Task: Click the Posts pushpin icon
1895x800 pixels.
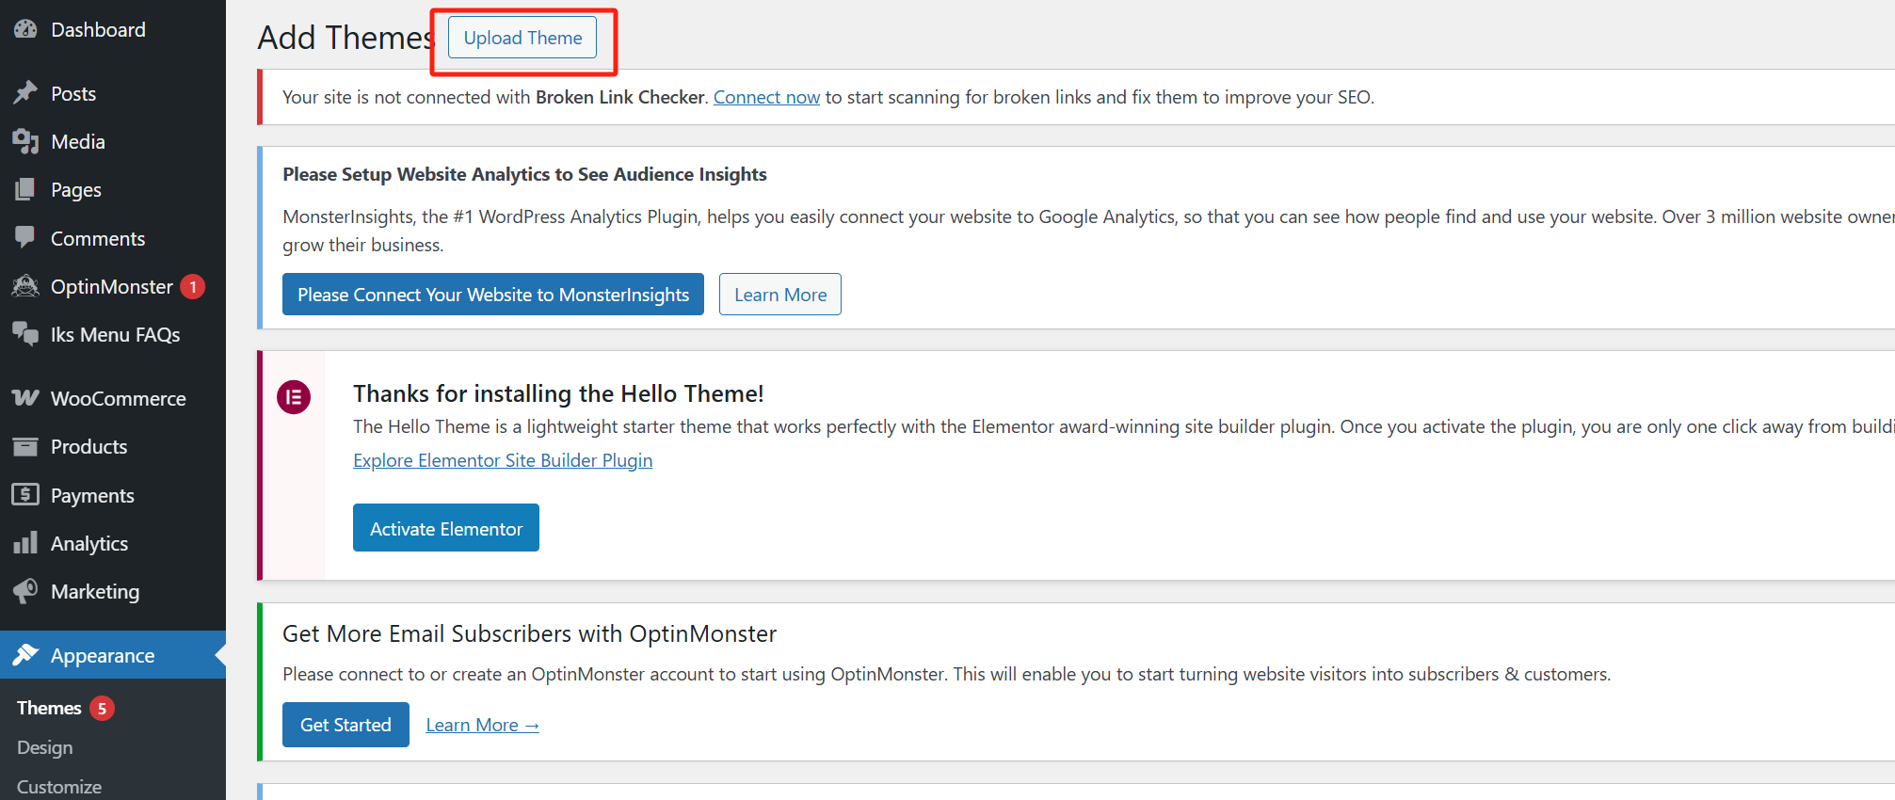Action: 25,92
